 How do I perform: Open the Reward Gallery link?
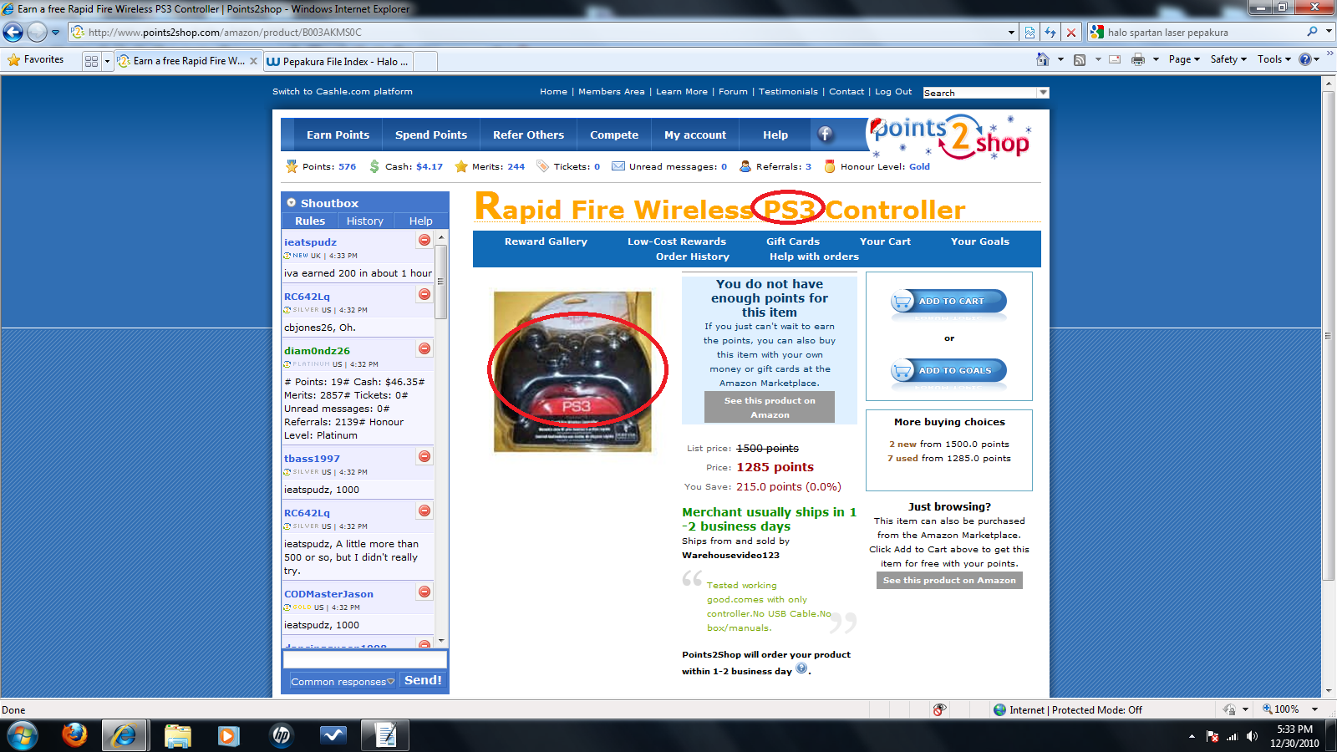coord(546,241)
